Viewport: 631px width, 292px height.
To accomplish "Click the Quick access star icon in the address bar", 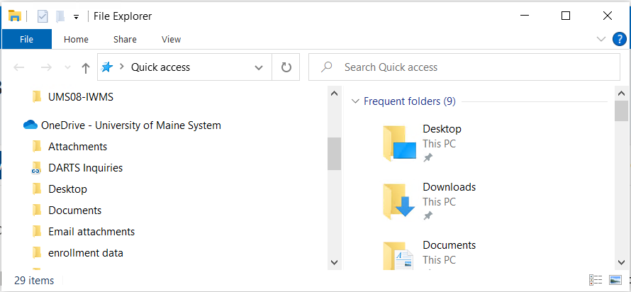I will pyautogui.click(x=106, y=67).
